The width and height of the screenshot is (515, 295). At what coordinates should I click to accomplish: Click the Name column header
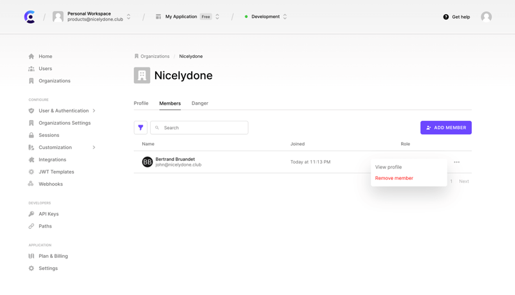click(x=148, y=144)
